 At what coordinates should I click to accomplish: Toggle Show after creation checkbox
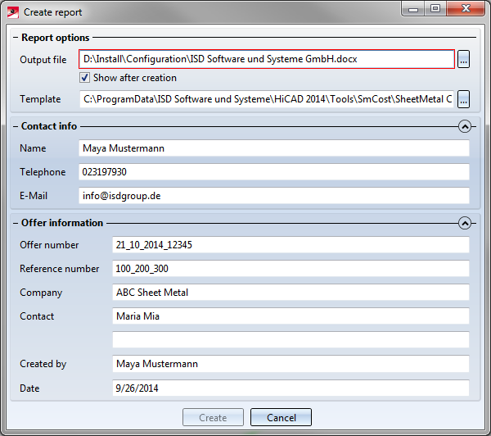pyautogui.click(x=84, y=78)
